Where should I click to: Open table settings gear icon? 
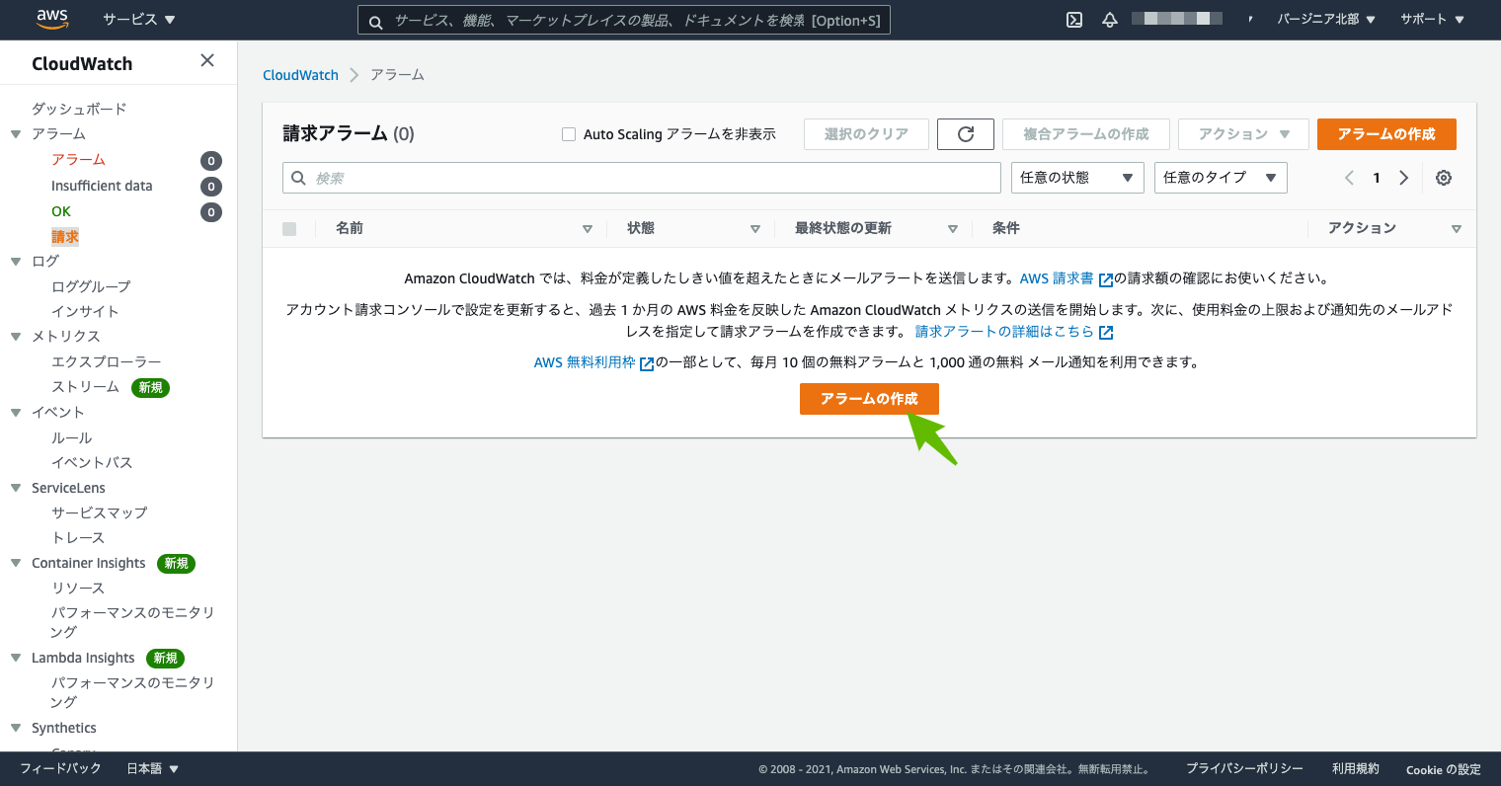1444,178
